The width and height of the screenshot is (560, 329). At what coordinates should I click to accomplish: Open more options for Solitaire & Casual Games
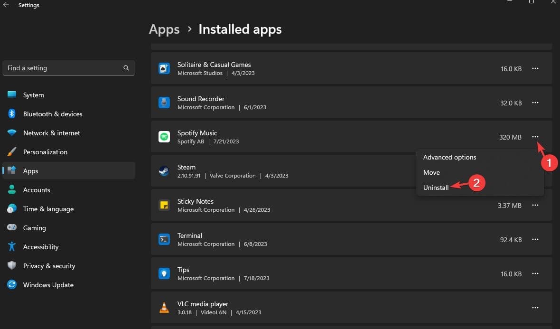[535, 68]
